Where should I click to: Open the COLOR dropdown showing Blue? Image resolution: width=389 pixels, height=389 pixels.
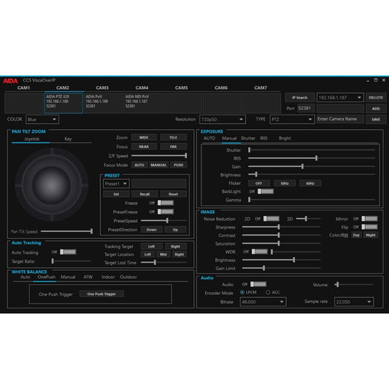click(42, 120)
